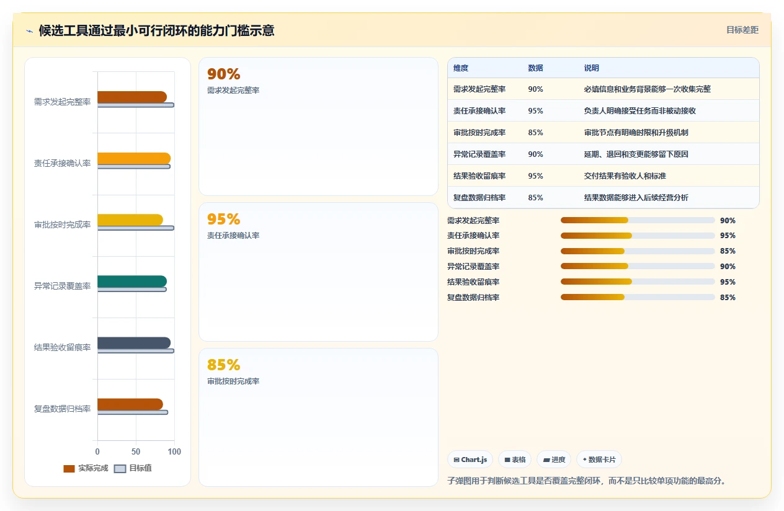Select the 责任承接确认率 table row name

pos(479,111)
